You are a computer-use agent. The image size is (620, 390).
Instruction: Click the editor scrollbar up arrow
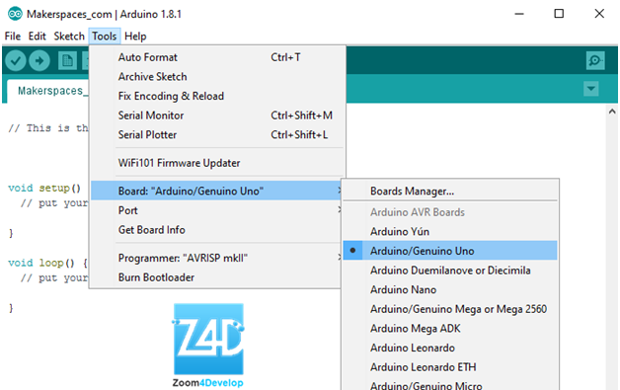[612, 112]
